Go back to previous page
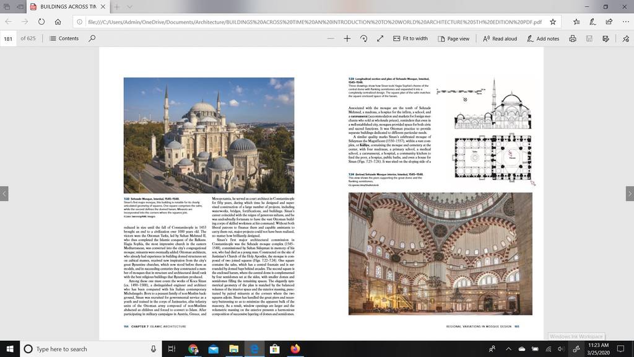634x357 pixels. tap(9, 22)
